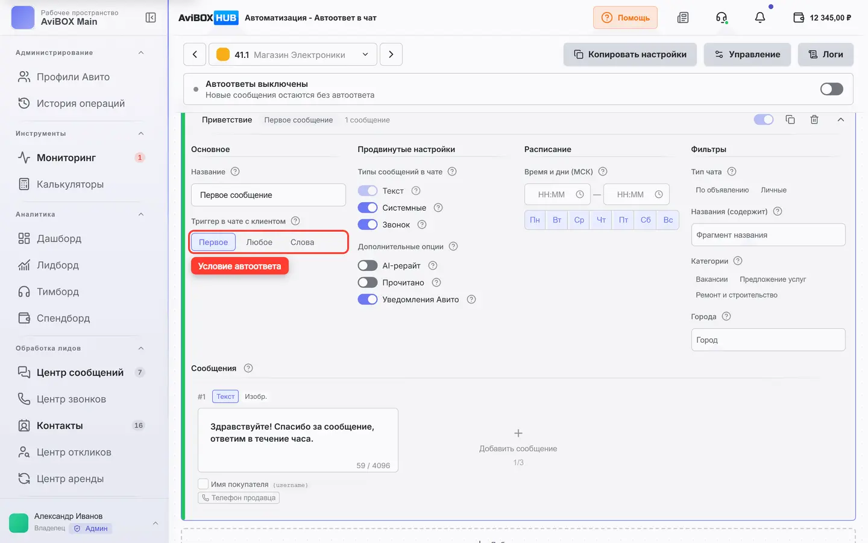Click Копировать настройки button
This screenshot has width=868, height=543.
click(x=630, y=54)
